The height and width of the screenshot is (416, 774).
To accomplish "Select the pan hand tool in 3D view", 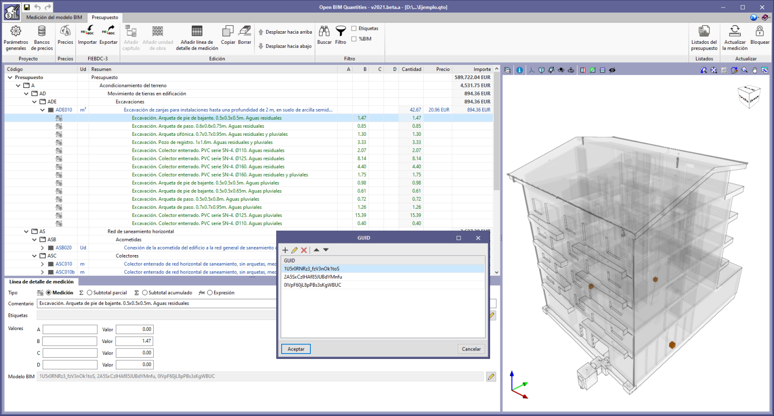I will 754,70.
